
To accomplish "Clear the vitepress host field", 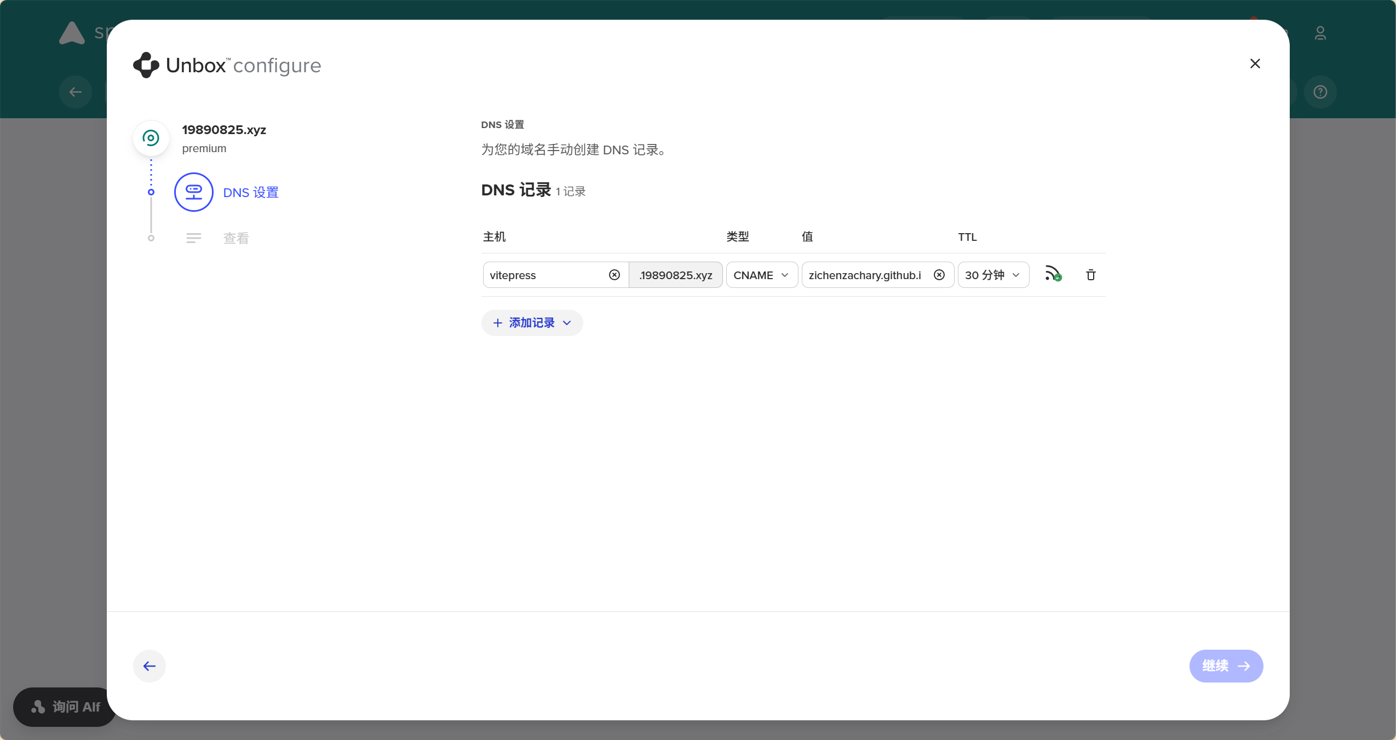I will pyautogui.click(x=614, y=275).
